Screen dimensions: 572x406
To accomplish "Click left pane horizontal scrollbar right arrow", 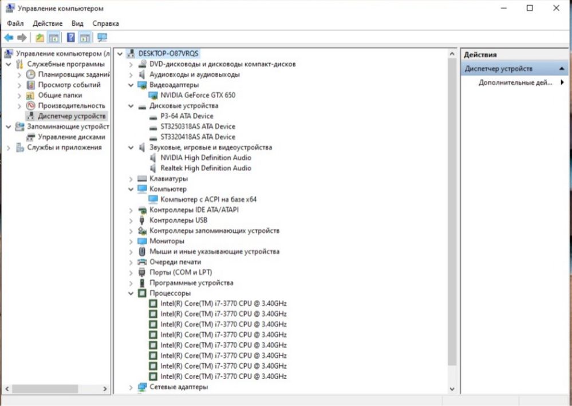I will [105, 389].
